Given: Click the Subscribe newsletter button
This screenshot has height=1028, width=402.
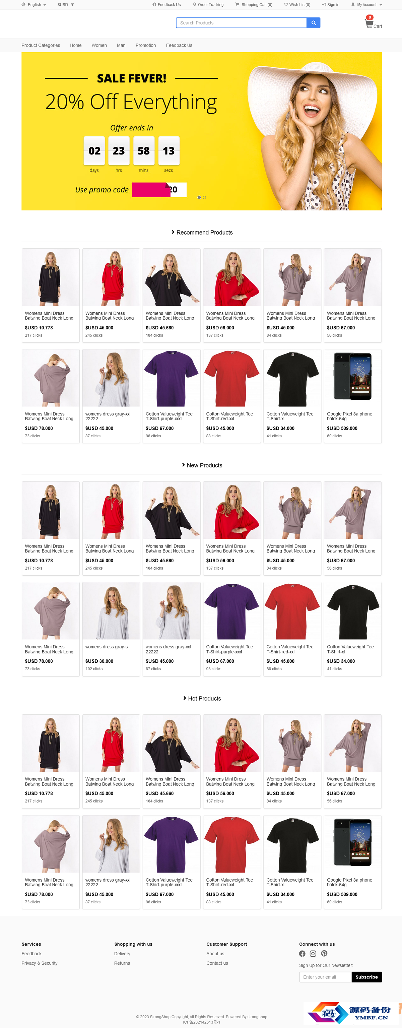Looking at the screenshot, I should [366, 977].
